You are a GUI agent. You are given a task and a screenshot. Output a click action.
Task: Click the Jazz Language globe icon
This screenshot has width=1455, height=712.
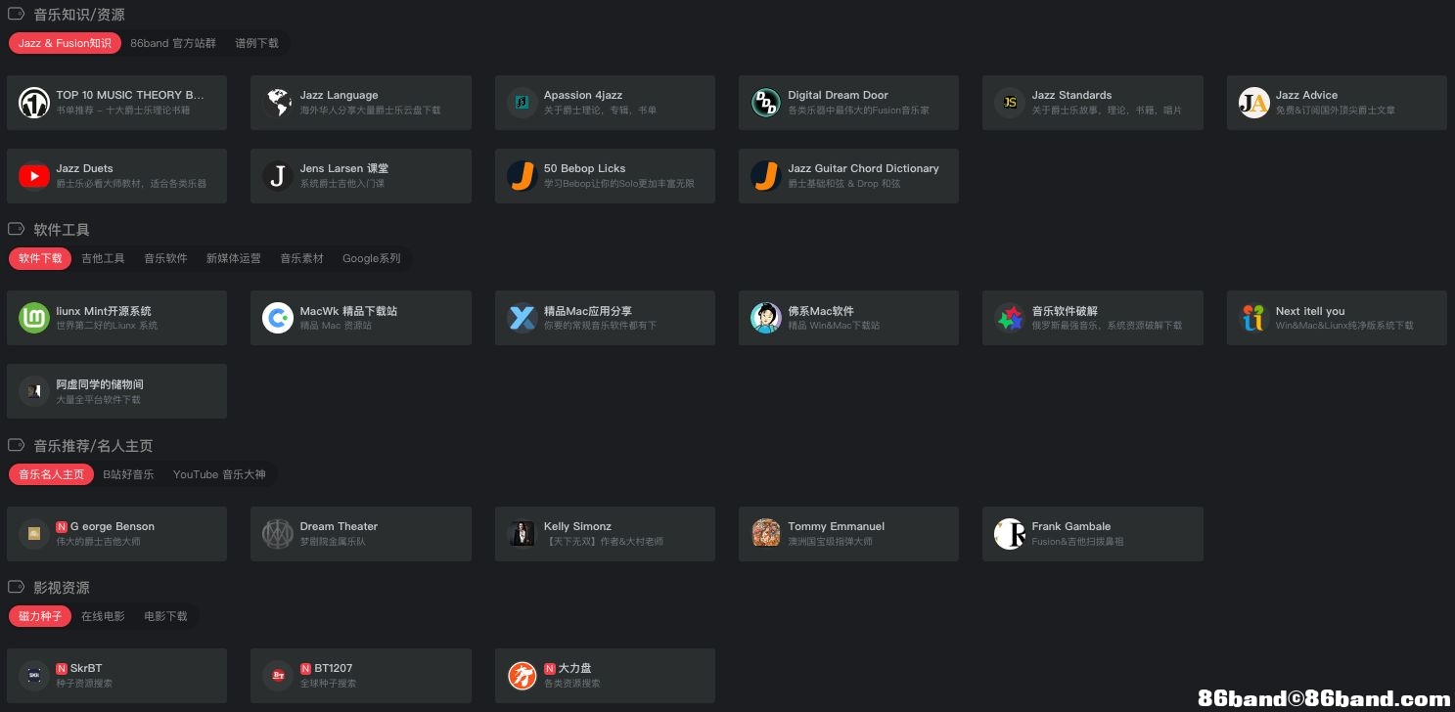(x=278, y=103)
